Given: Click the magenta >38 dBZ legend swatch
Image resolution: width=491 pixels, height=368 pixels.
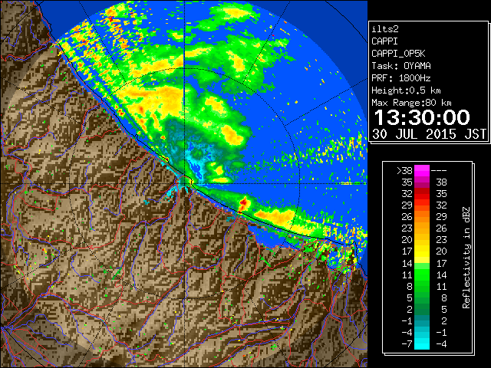Looking at the screenshot, I should (422, 171).
